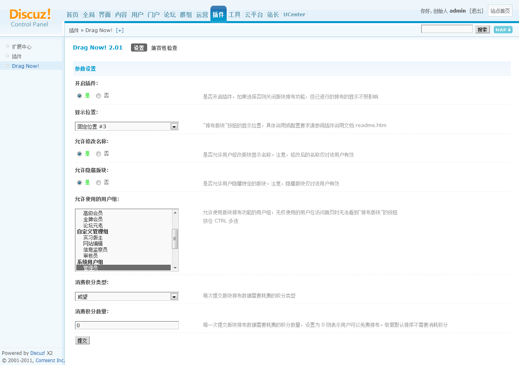The height and width of the screenshot is (365, 519).
Task: Open the 运营 top menu
Action: pos(202,15)
